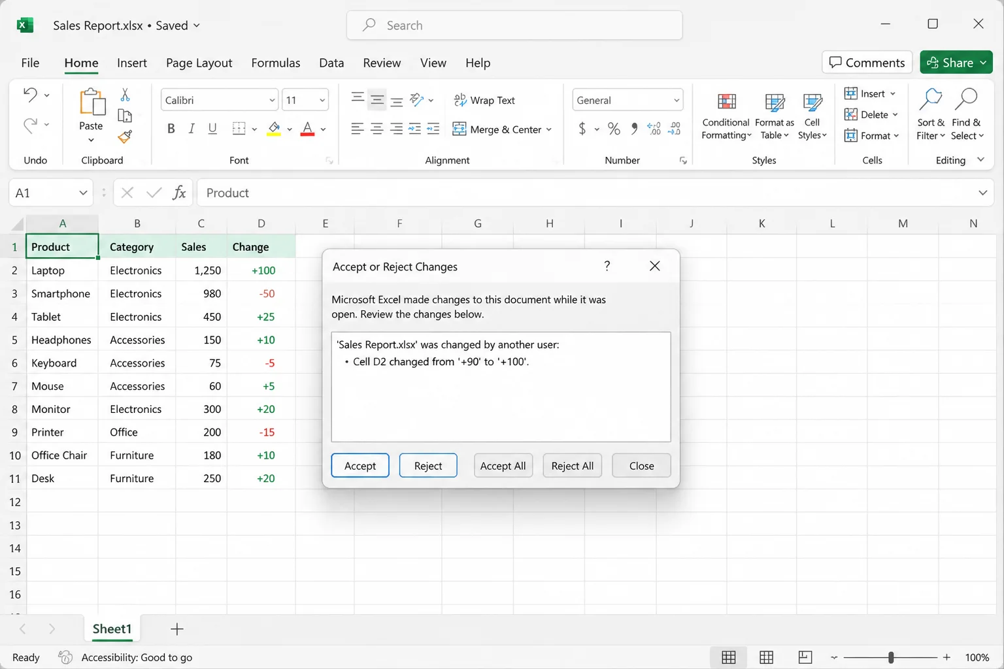1004x669 pixels.
Task: Open the Name Box dropdown arrow
Action: [x=83, y=193]
